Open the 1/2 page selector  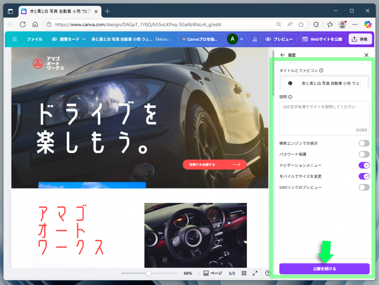(x=232, y=273)
